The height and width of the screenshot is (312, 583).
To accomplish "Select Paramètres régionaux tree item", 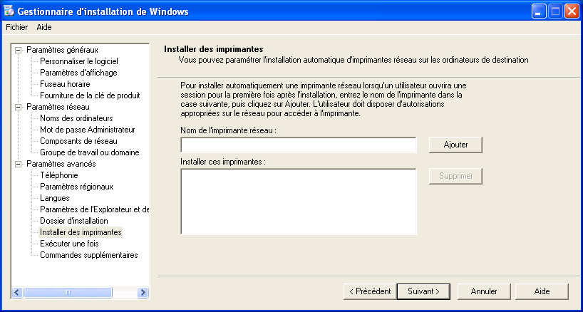I will pyautogui.click(x=76, y=187).
